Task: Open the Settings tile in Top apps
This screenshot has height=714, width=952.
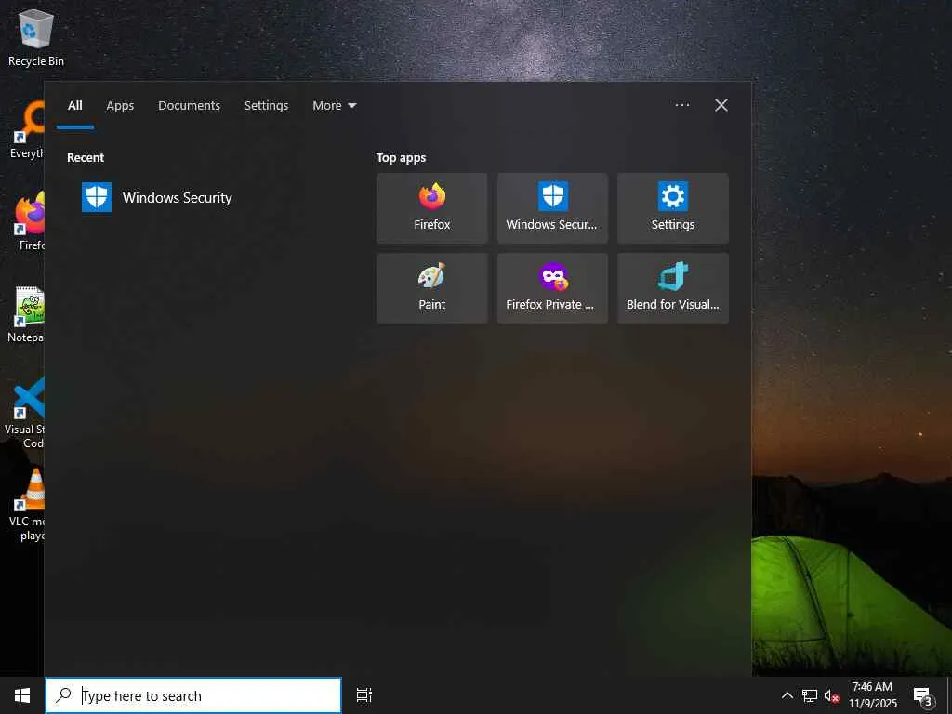Action: click(x=673, y=208)
